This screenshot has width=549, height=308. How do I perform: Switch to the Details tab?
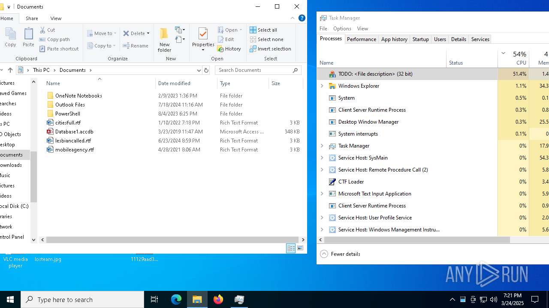(459, 39)
